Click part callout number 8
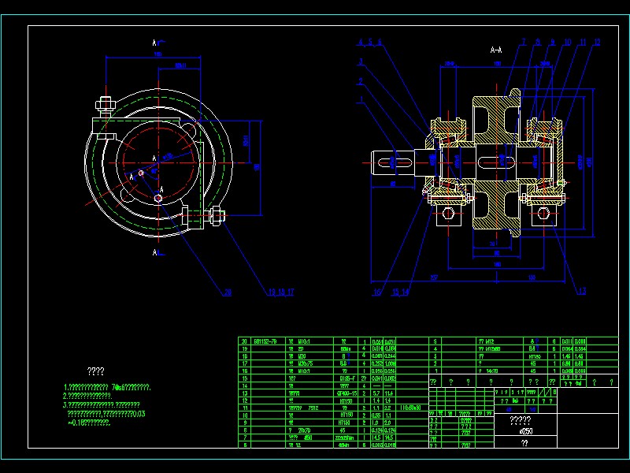The width and height of the screenshot is (630, 473). [x=539, y=43]
